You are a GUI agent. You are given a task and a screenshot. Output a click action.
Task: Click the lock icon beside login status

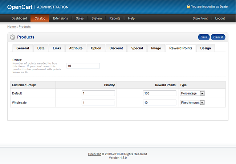click(188, 7)
